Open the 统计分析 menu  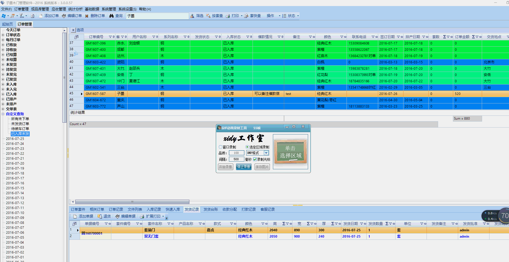tap(75, 9)
